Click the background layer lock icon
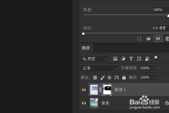 point(167,103)
